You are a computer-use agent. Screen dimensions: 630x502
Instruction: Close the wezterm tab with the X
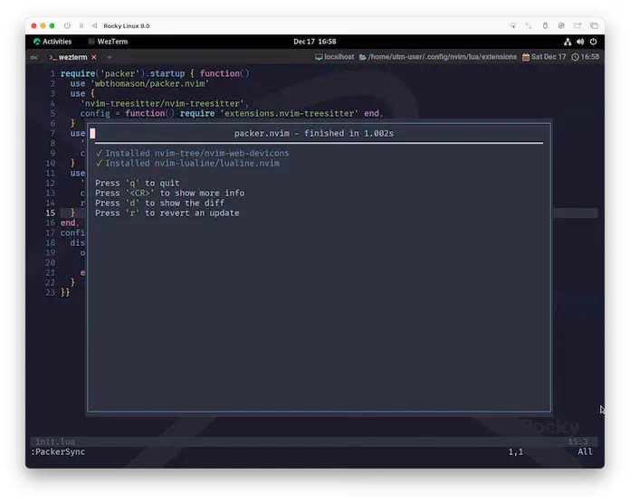pos(93,57)
